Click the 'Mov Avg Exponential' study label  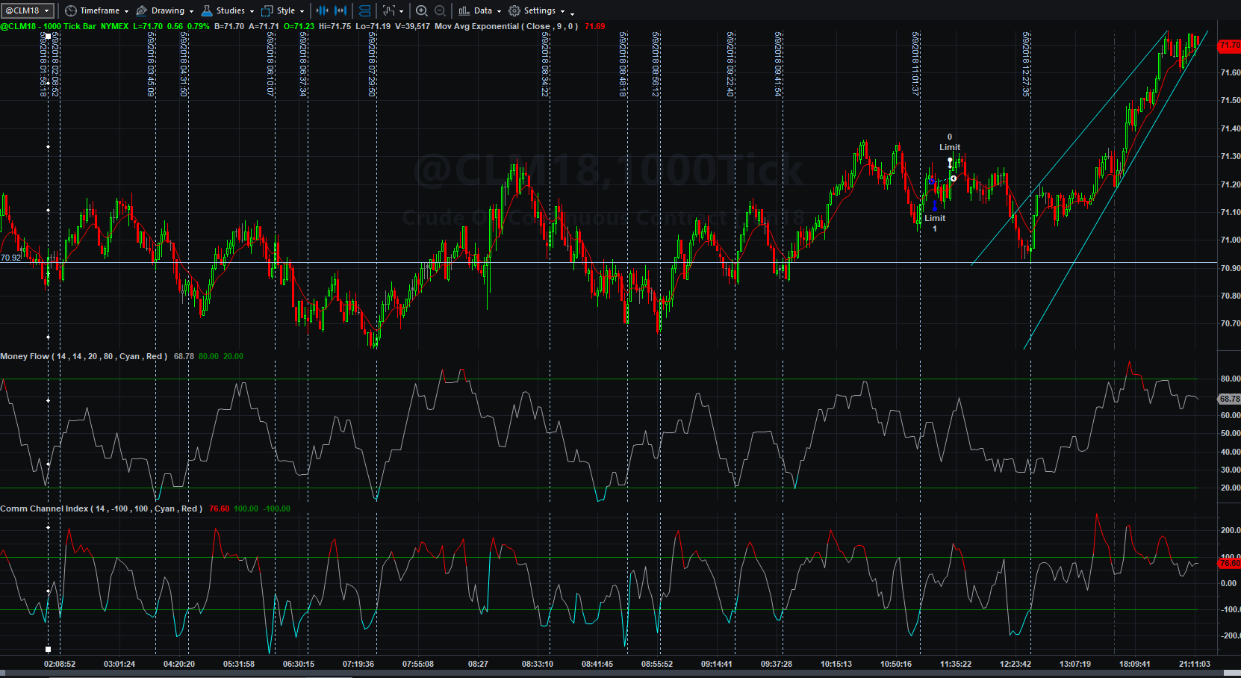coord(476,26)
